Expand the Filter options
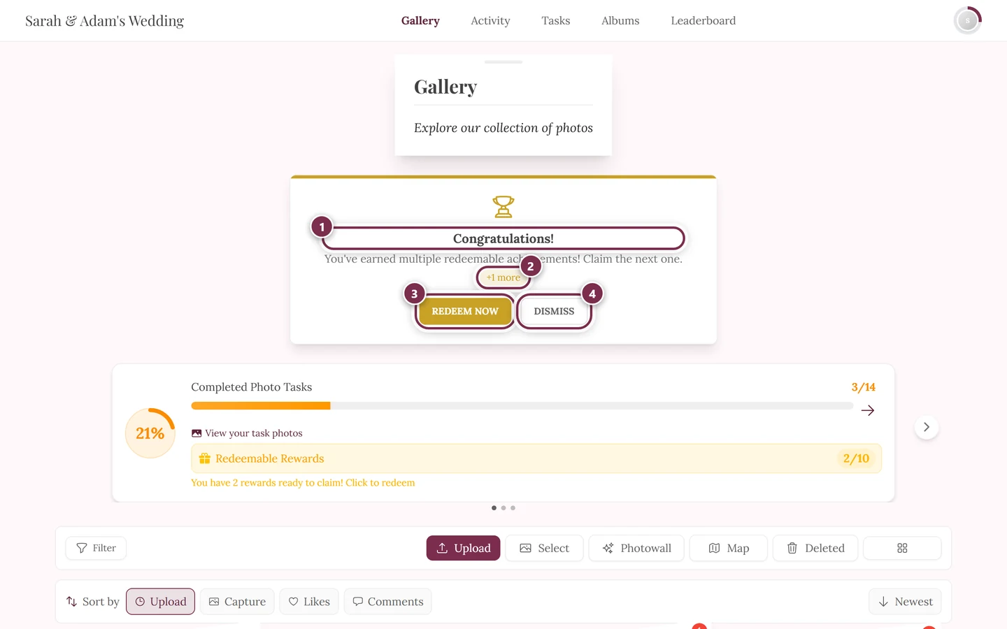This screenshot has height=629, width=1007. point(96,548)
